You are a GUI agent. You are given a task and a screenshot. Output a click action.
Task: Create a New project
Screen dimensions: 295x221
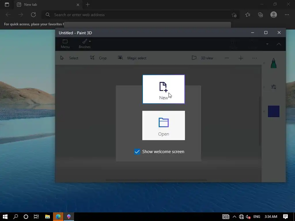coord(164,89)
